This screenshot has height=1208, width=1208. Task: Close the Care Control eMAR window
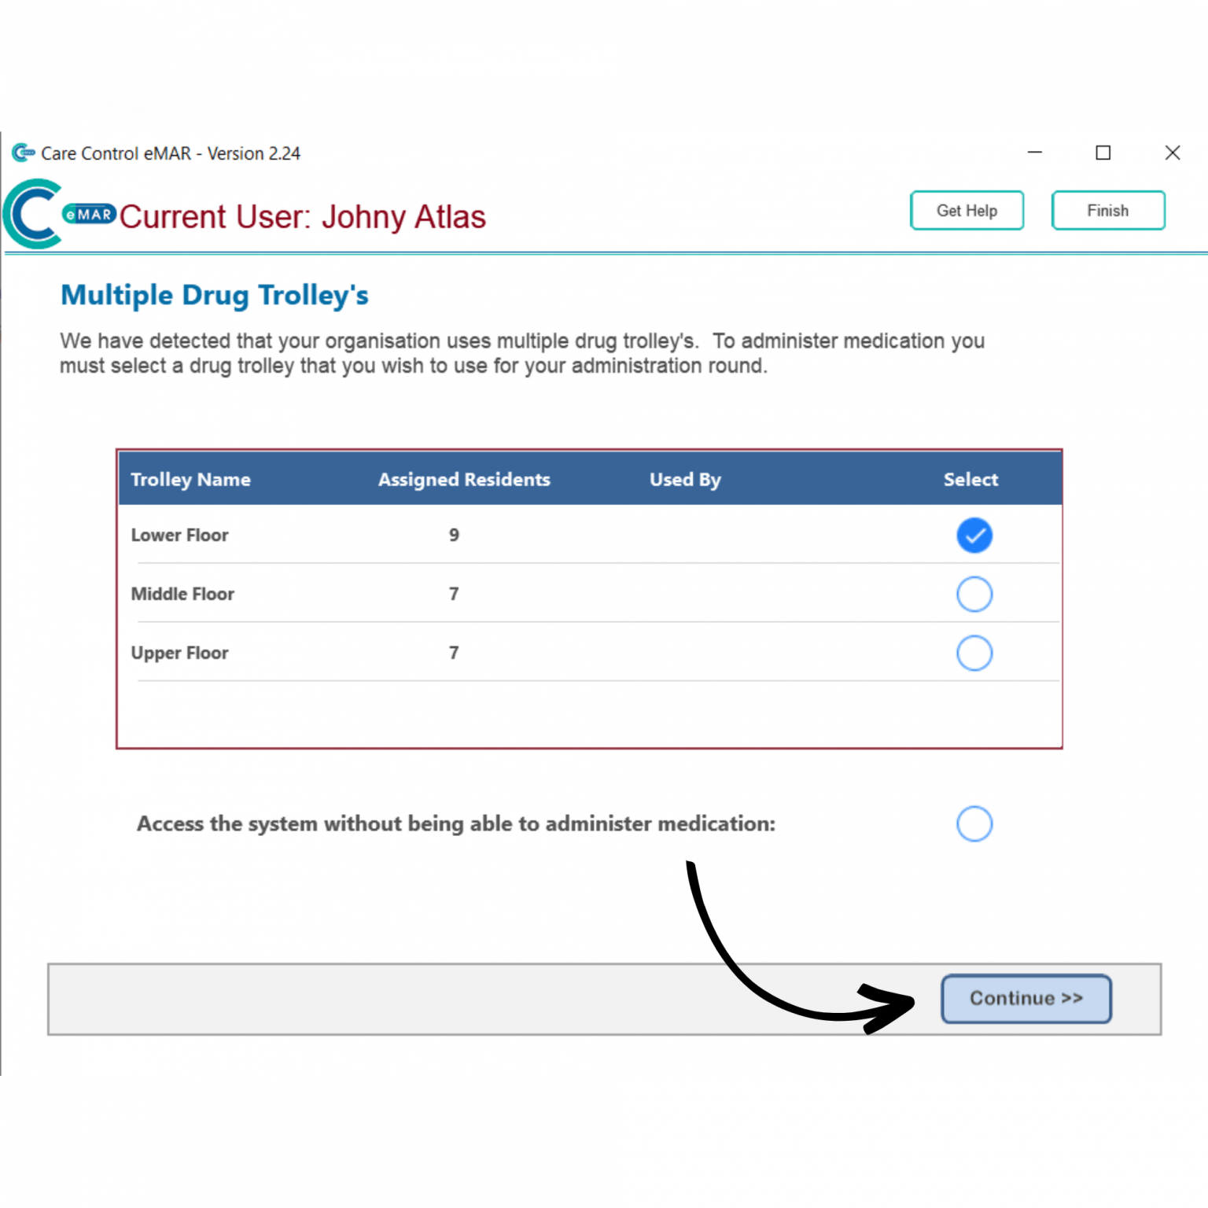coord(1172,153)
